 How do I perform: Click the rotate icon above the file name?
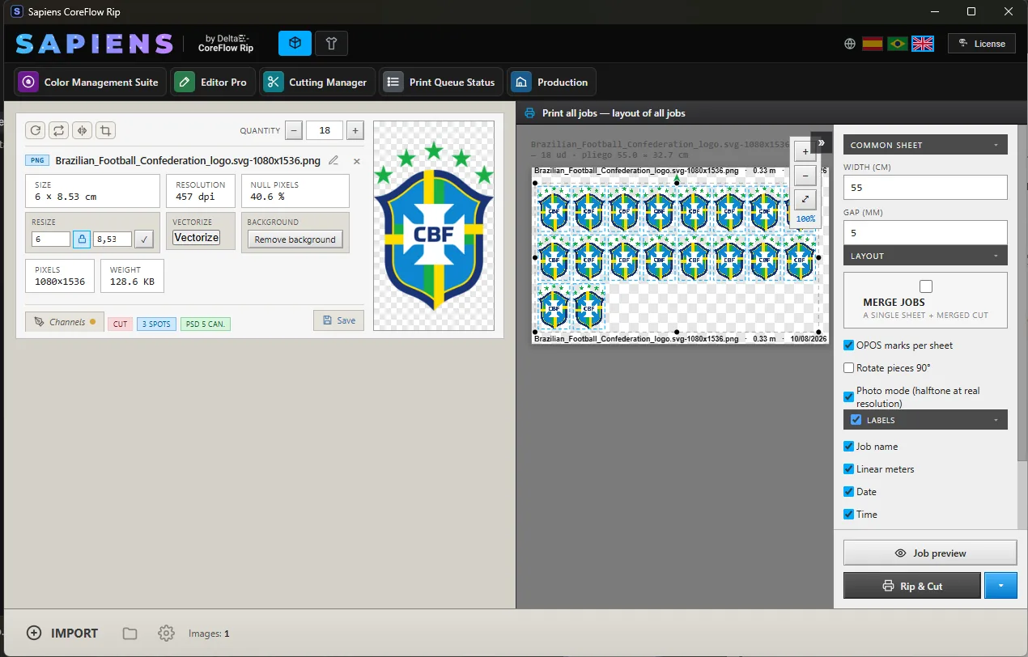35,130
